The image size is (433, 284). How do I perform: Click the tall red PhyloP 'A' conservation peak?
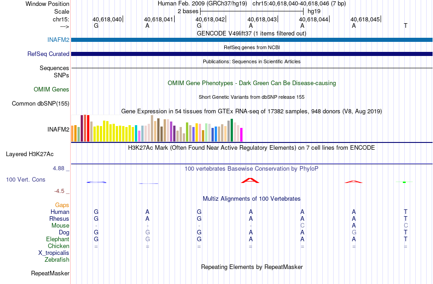[x=250, y=181]
